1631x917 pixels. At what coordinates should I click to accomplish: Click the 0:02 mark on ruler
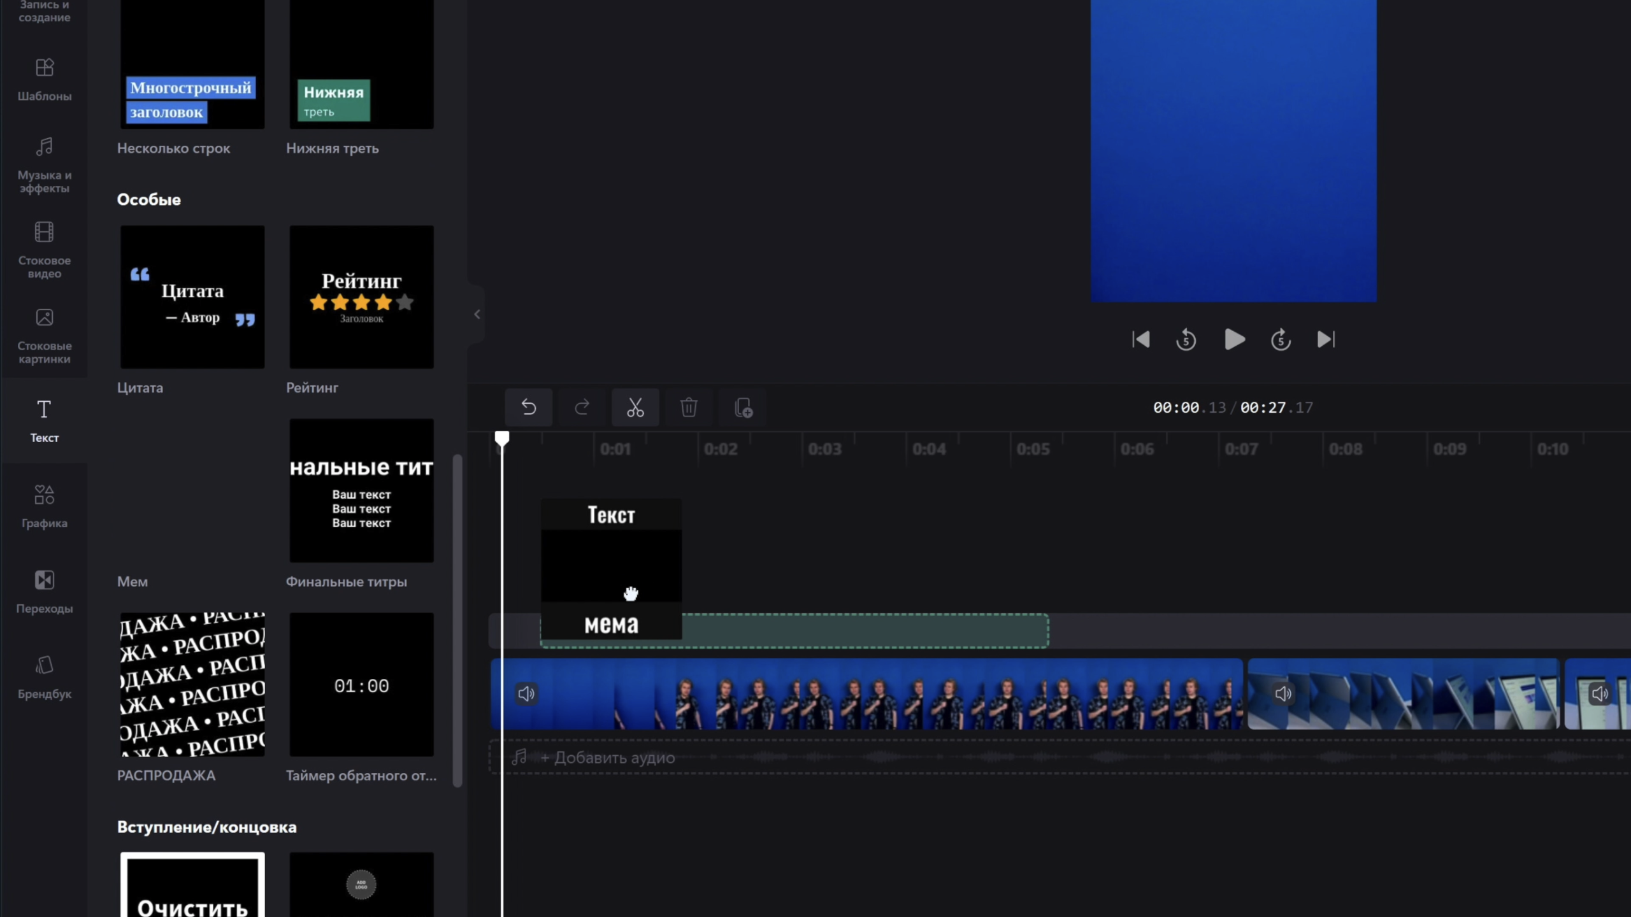pyautogui.click(x=721, y=449)
